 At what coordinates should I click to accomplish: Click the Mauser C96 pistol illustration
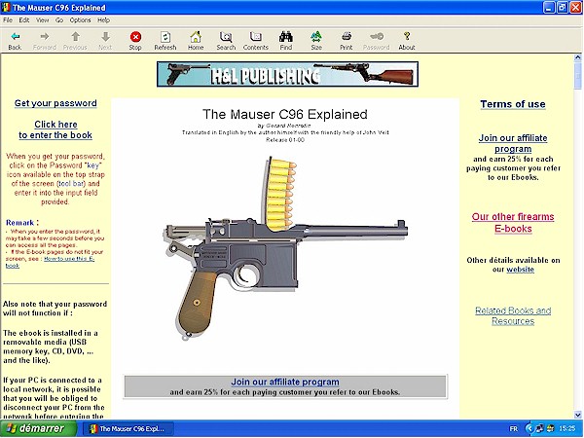coord(285,248)
